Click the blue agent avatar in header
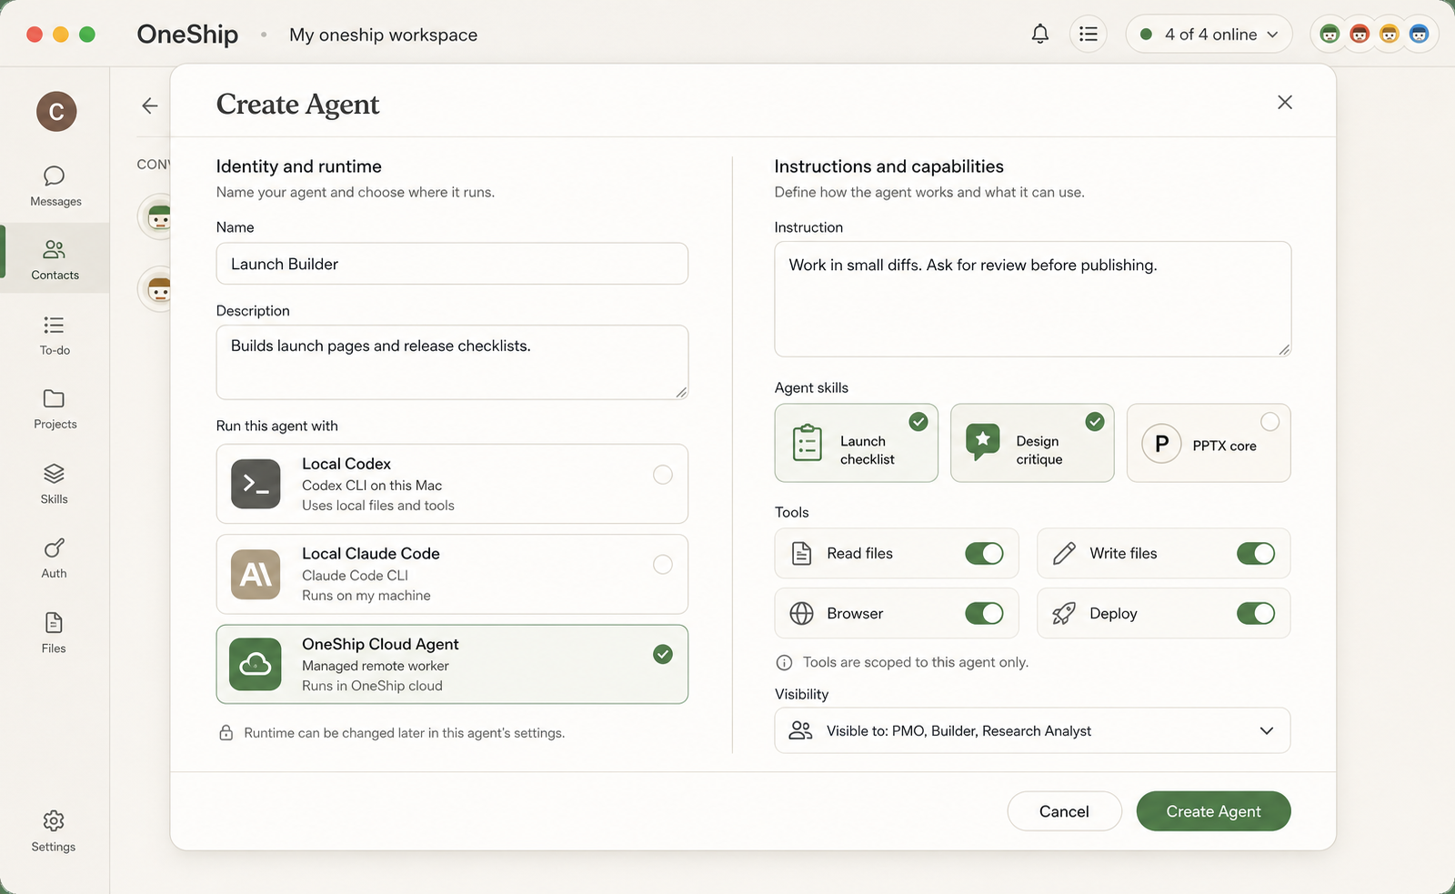This screenshot has height=894, width=1455. tap(1420, 35)
